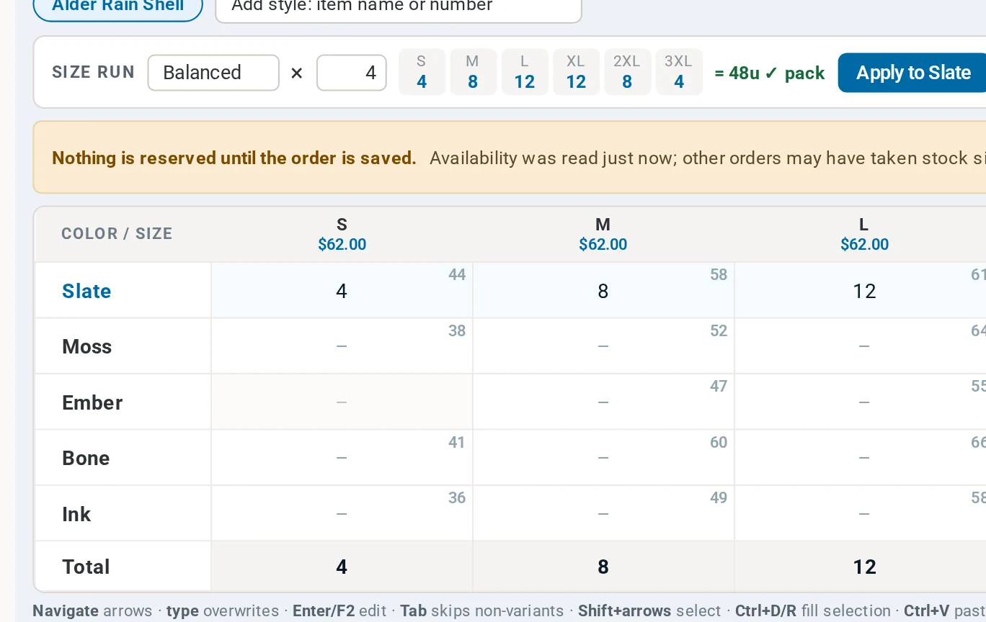Viewport: 986px width, 622px height.
Task: Select the Ink L quantity cell
Action: click(x=861, y=513)
